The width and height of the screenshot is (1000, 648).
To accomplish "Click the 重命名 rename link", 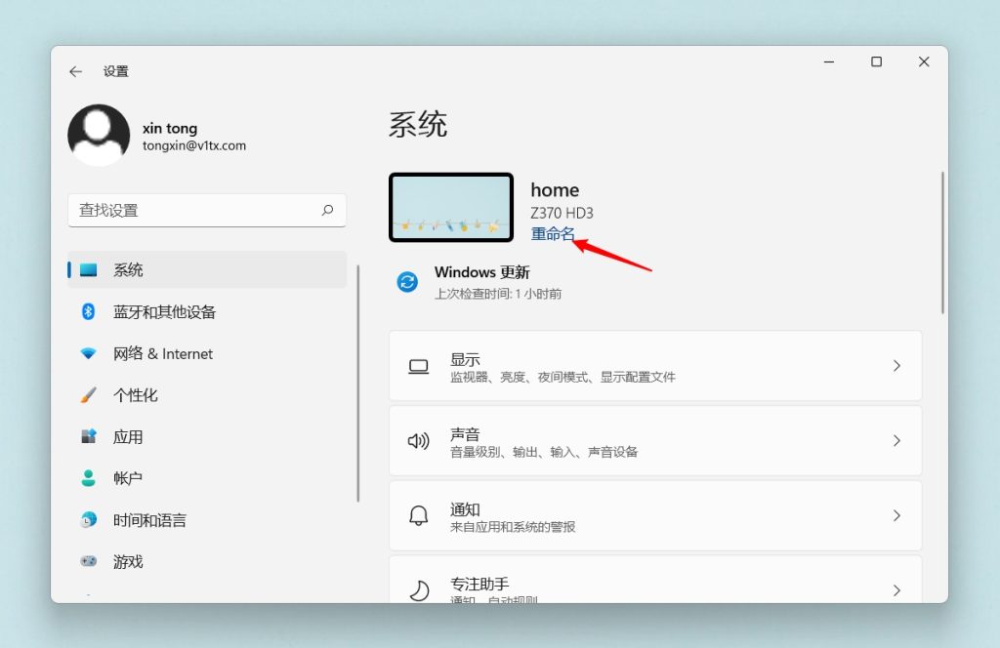I will [553, 234].
